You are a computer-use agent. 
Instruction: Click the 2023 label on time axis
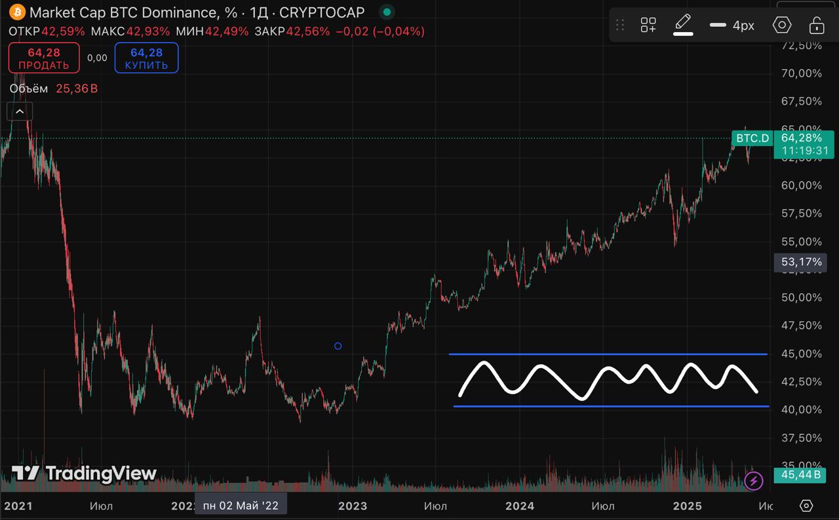(x=352, y=506)
